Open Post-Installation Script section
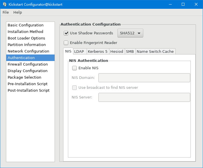203x168 pixels. (x=30, y=90)
